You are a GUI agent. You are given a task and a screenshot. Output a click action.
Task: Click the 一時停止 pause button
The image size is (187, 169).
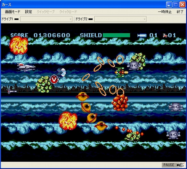click(x=165, y=12)
